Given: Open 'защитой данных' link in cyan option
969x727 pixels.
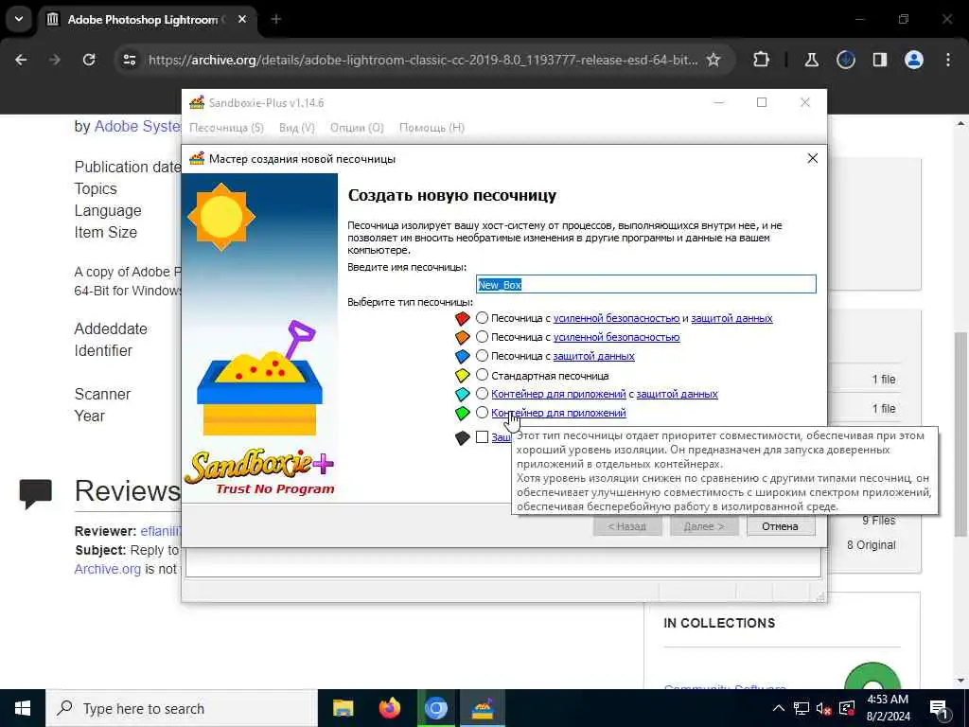Looking at the screenshot, I should (x=678, y=394).
